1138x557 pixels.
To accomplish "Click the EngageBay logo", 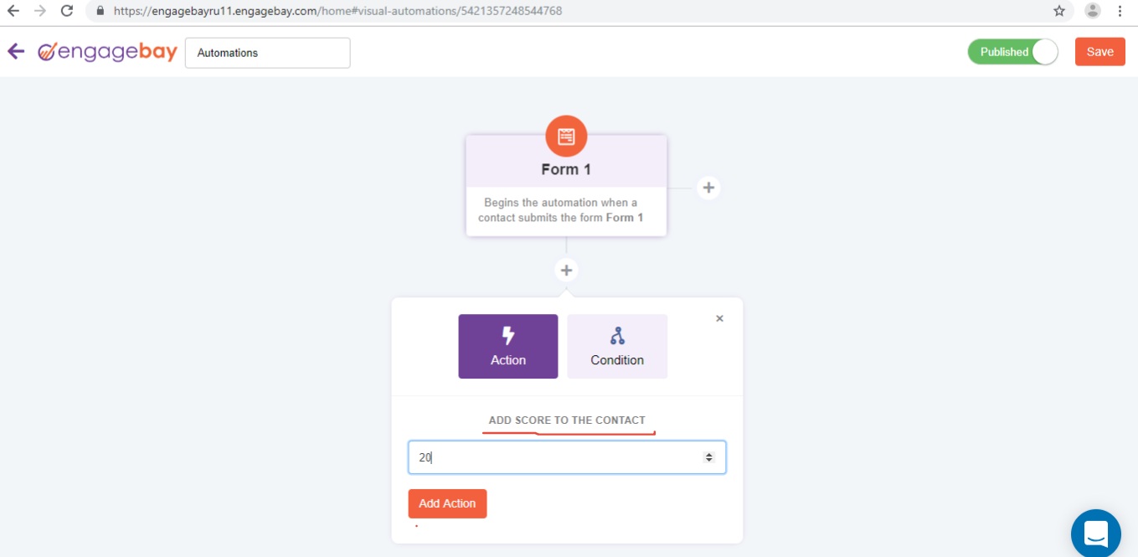I will tap(108, 52).
